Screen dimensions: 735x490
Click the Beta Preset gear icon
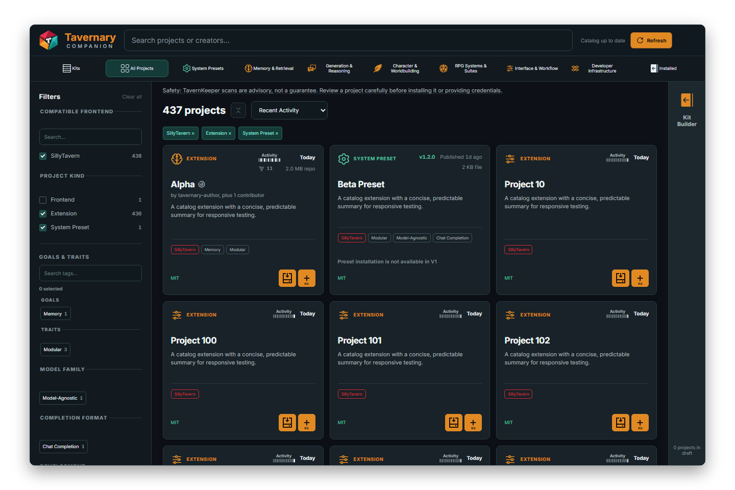(344, 159)
